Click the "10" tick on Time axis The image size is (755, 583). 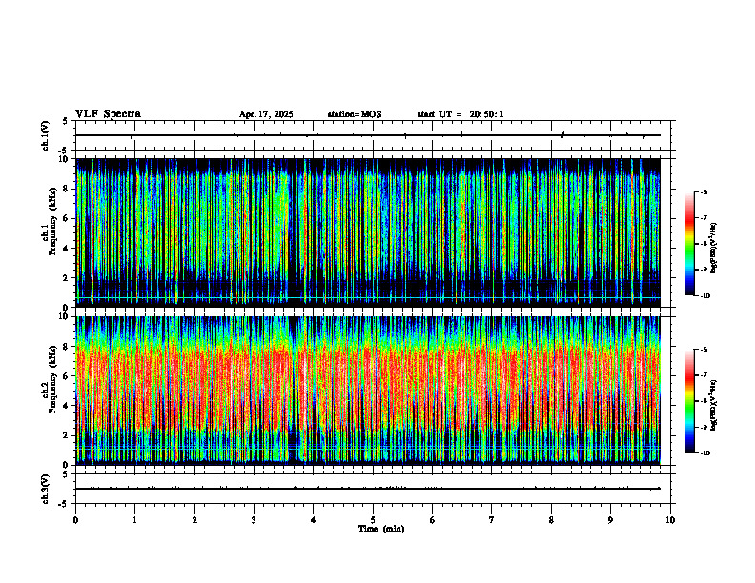(670, 520)
